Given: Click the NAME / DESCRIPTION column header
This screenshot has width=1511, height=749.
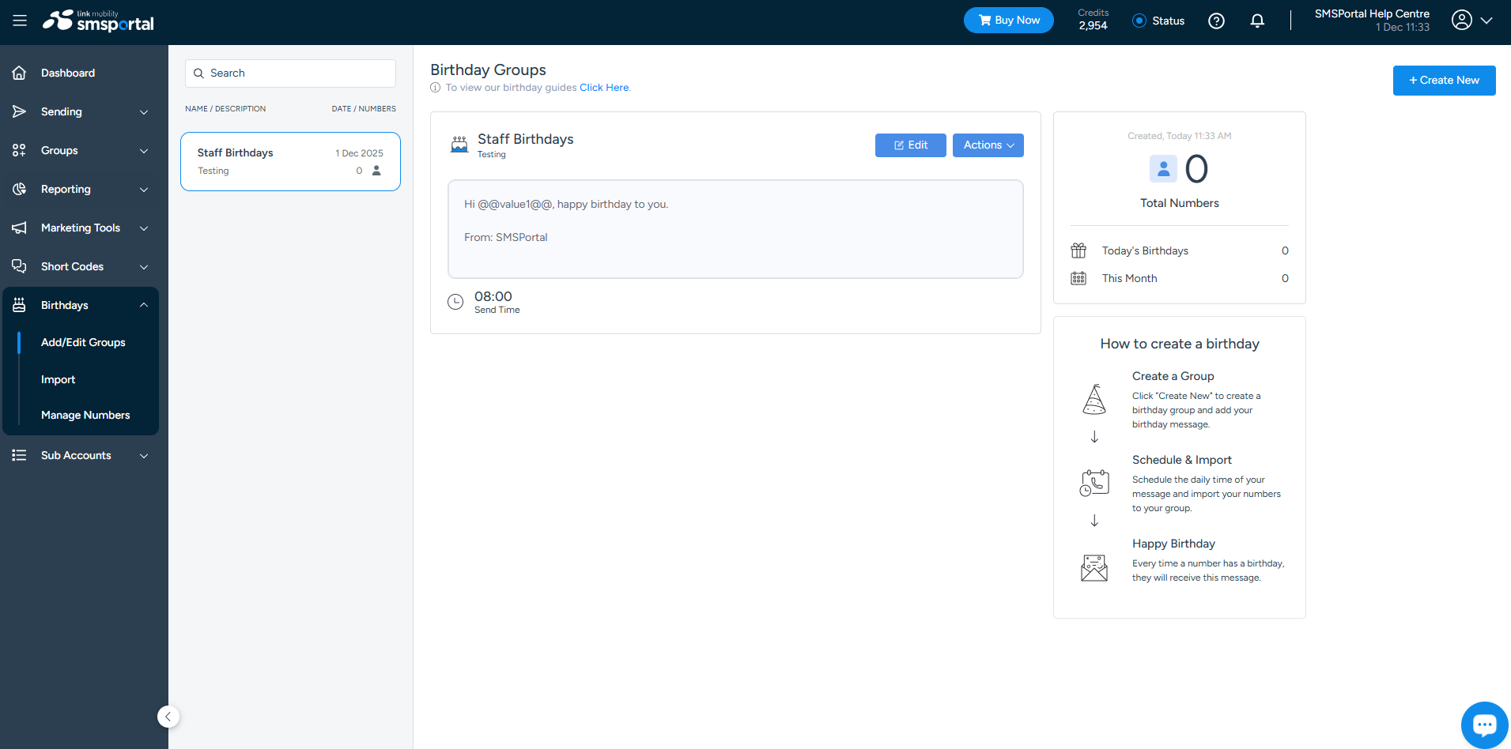Looking at the screenshot, I should click(x=225, y=109).
